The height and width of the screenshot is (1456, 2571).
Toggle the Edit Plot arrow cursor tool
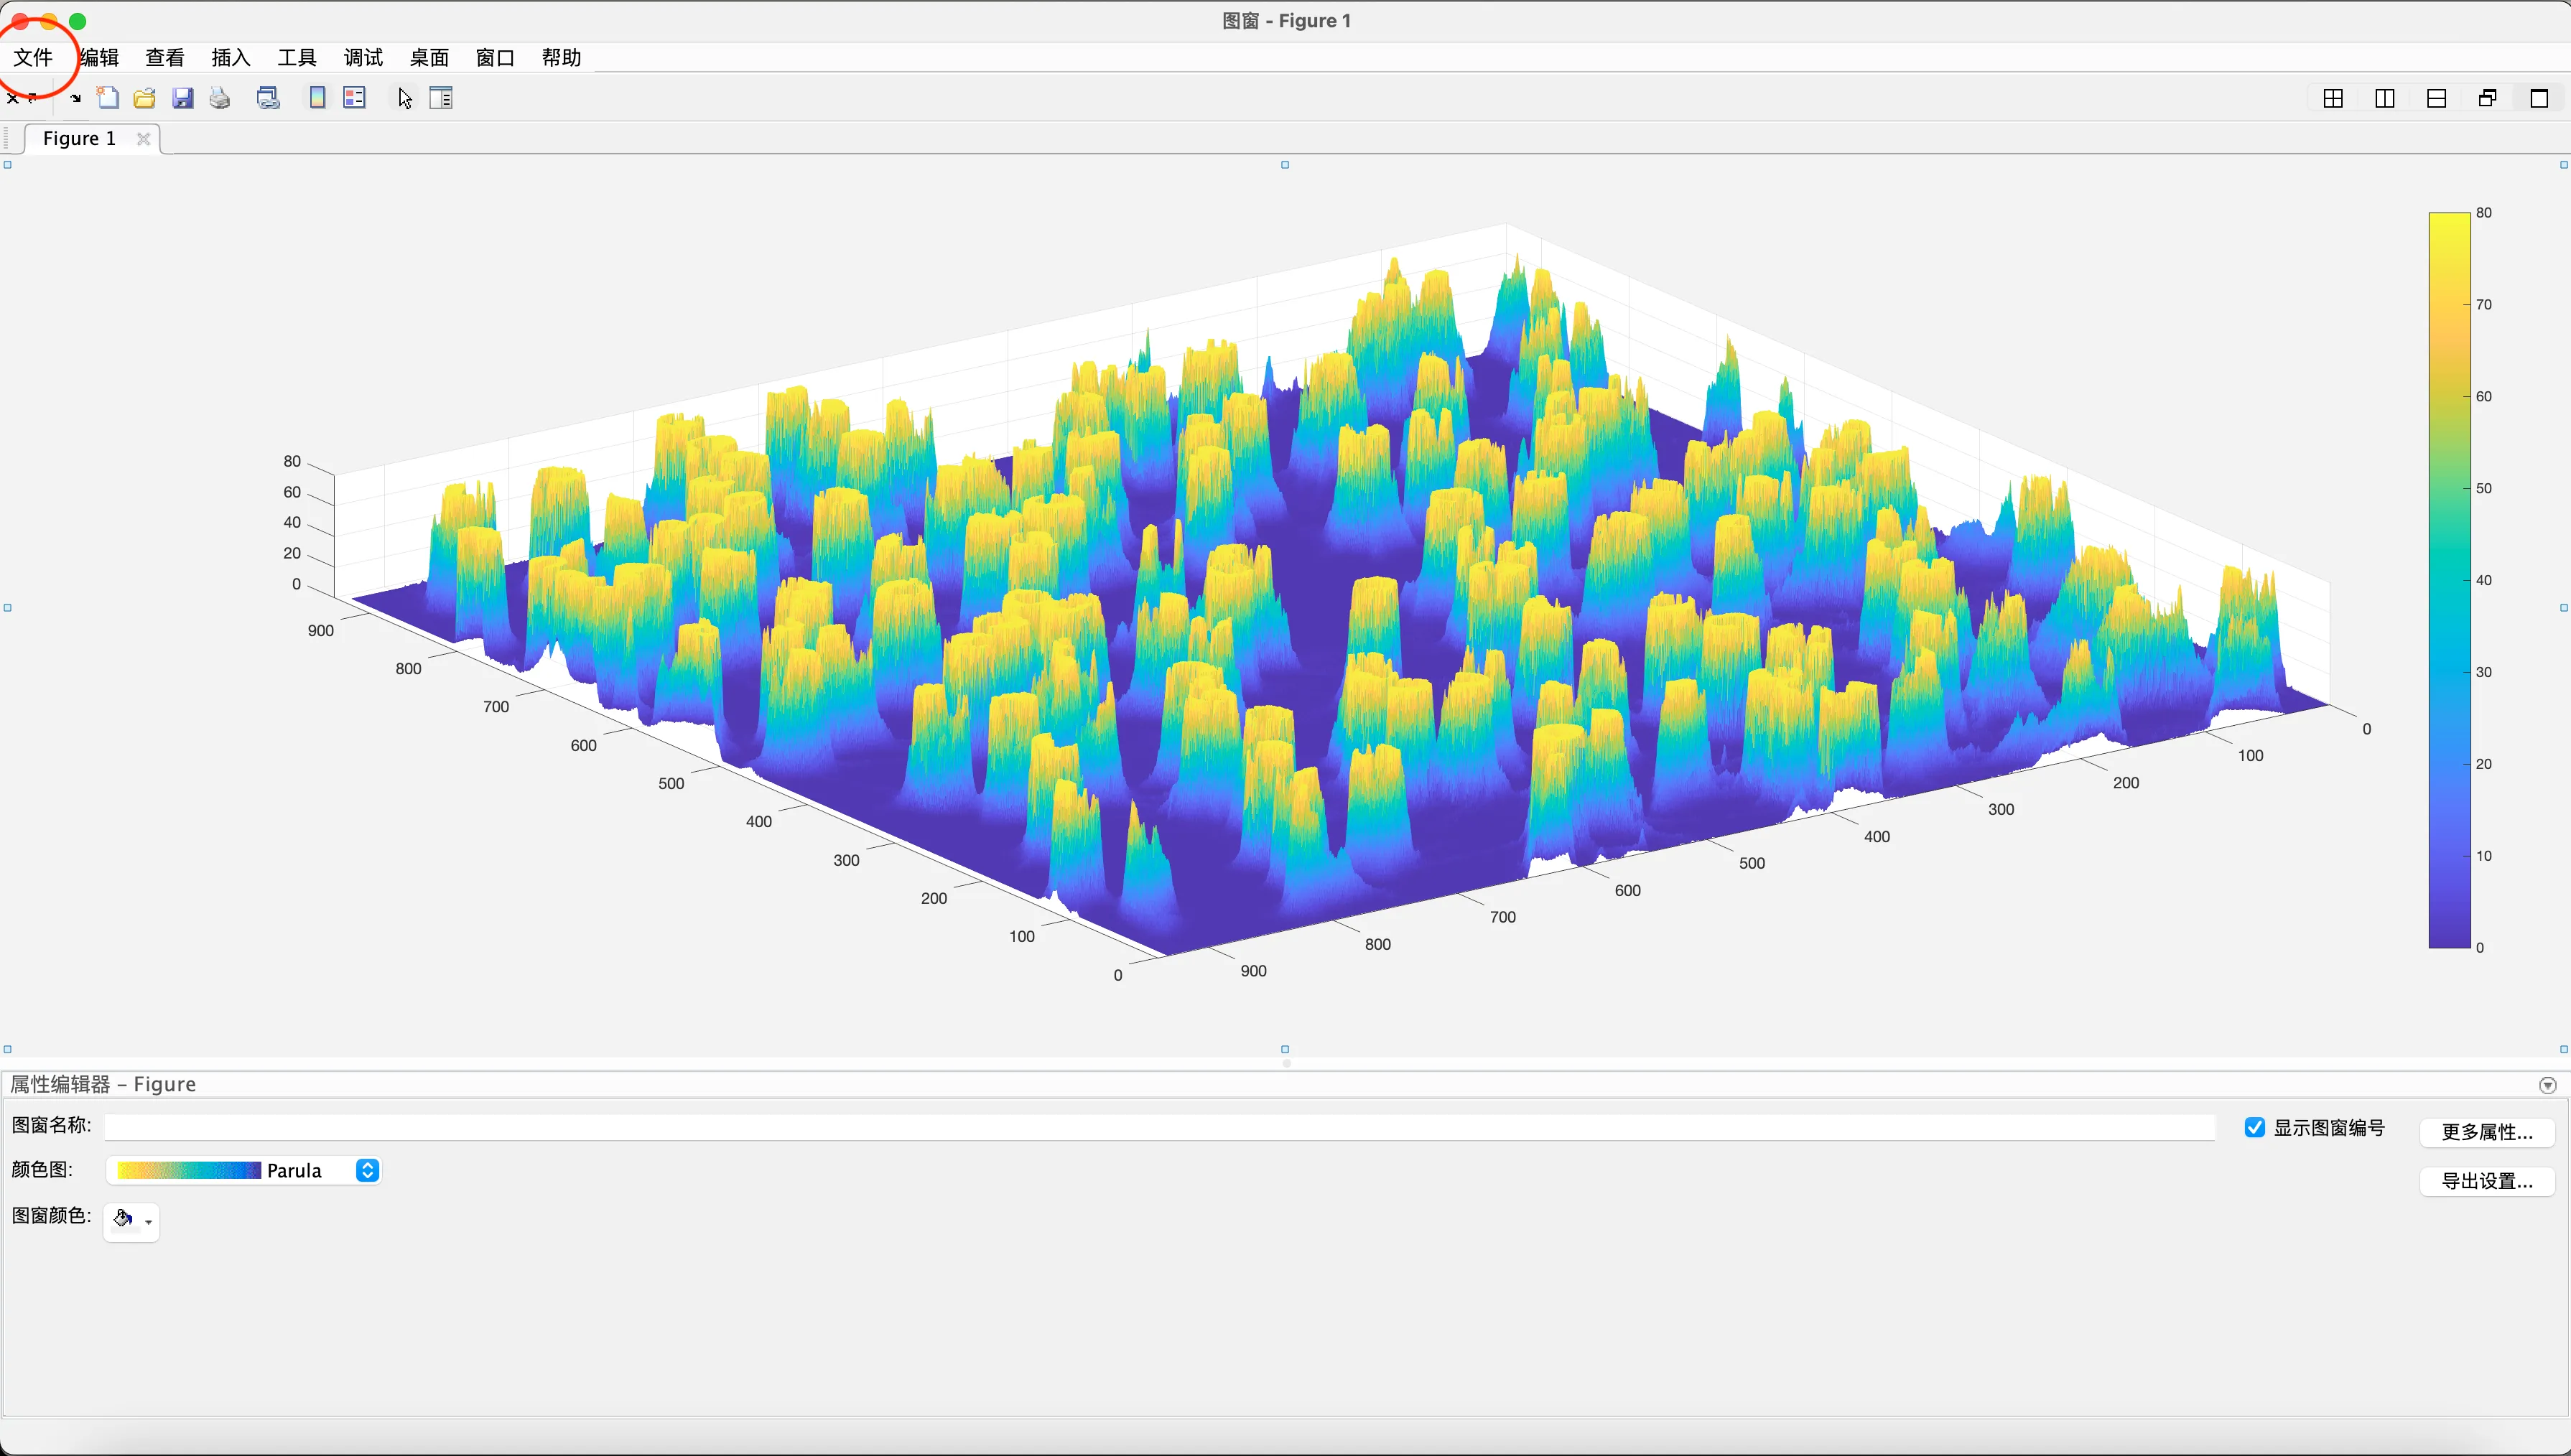tap(404, 98)
